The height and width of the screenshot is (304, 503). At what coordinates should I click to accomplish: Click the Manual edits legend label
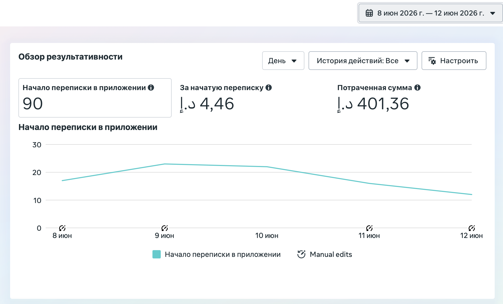[x=331, y=255]
